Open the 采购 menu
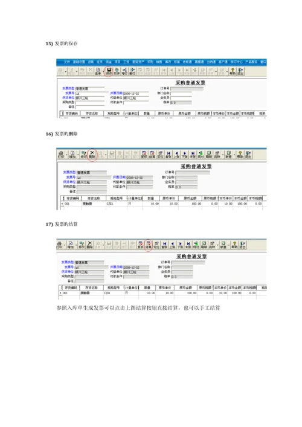 point(150,62)
